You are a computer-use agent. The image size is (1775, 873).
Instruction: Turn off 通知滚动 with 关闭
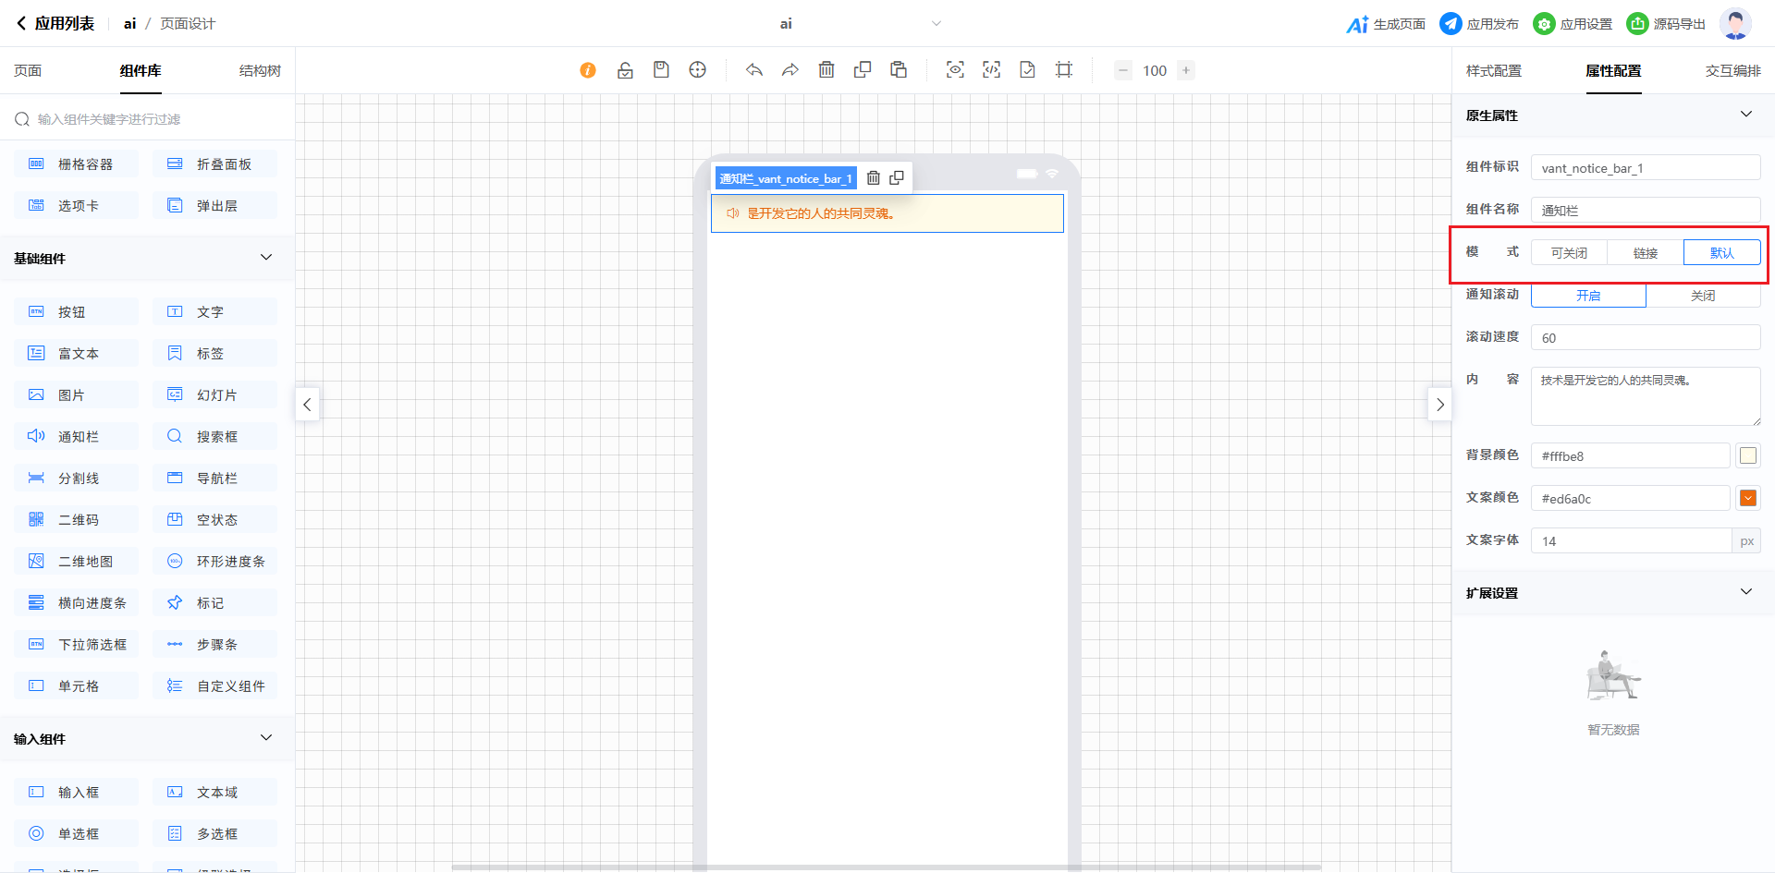coord(1703,296)
